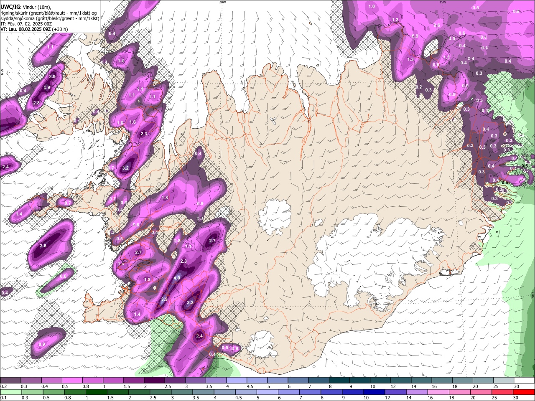Click the 2.6 precipitation value on map
Viewport: 535px width, 401px height.
(43, 246)
